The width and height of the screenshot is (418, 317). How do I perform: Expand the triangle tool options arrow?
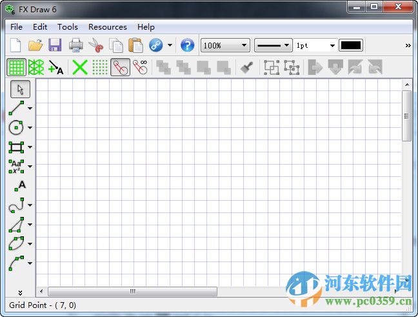pos(30,225)
